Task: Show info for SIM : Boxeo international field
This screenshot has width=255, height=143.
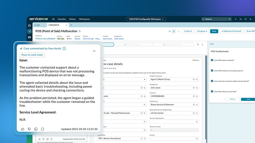Action: (x=142, y=138)
